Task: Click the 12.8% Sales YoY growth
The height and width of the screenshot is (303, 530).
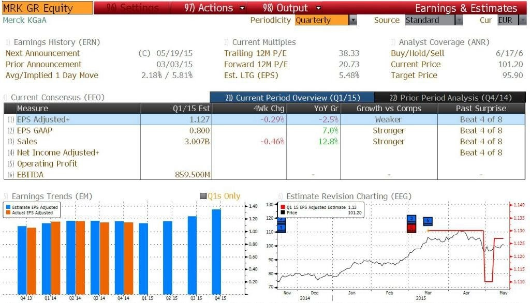Action: (328, 142)
